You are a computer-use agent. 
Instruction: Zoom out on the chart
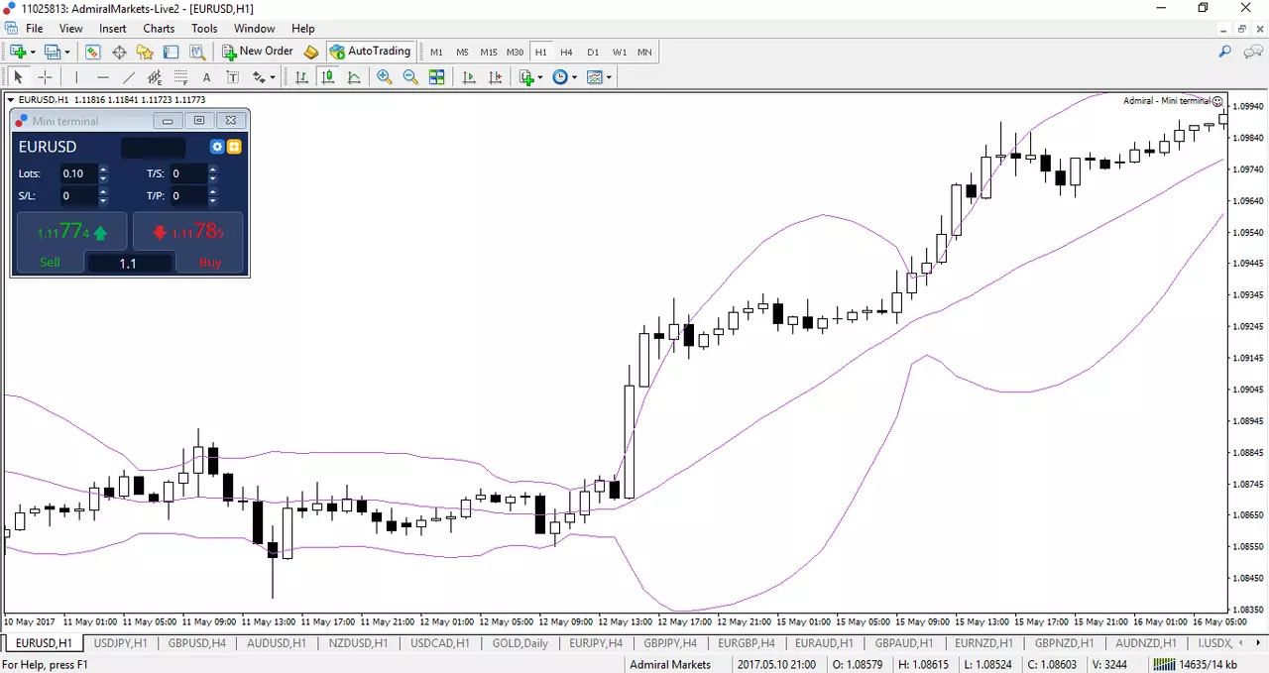pyautogui.click(x=409, y=77)
